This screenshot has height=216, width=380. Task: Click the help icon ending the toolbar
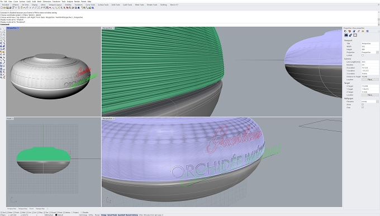(93, 8)
